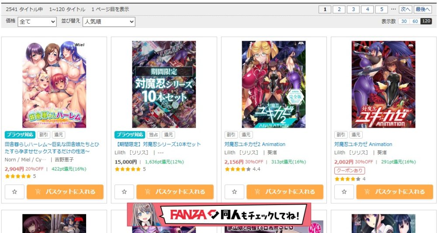Add the 10本セット item to favorites
Screen dimensions: 437x233
(124, 192)
